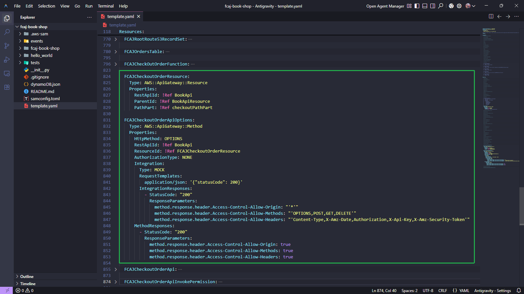Viewport: 524px width, 294px height.
Task: Click the search magnifier icon in title bar
Action: tap(441, 6)
